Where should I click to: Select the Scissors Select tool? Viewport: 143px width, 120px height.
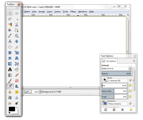17,25
